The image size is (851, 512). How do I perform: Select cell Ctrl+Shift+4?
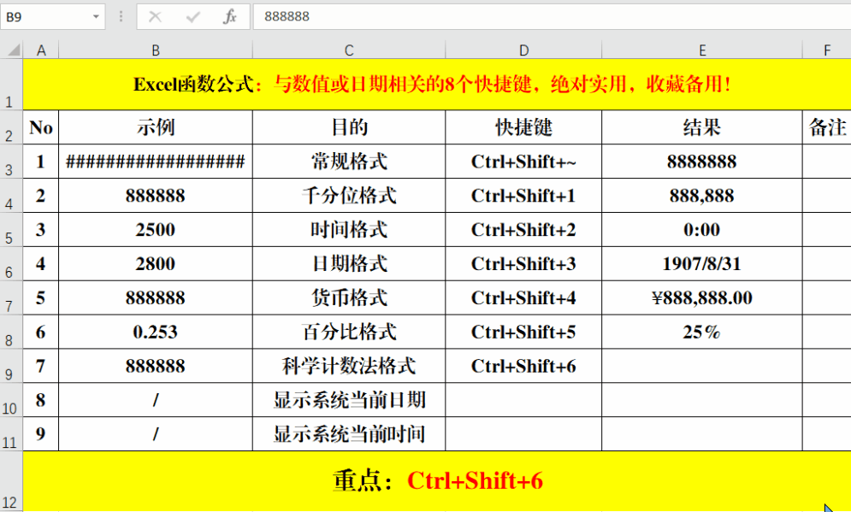tap(523, 297)
